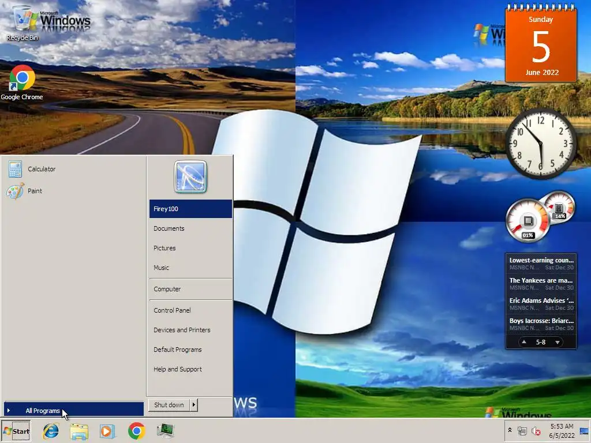
Task: Open Documents from the Start menu
Action: 190,228
